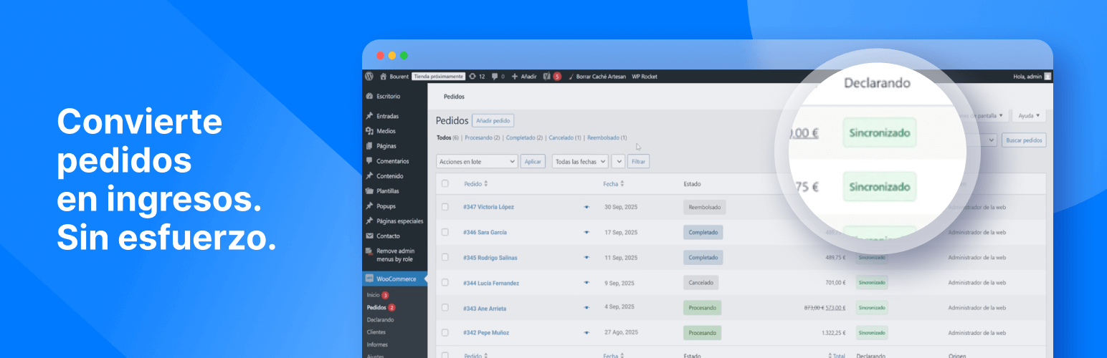Open the updates icon showing 12
The width and height of the screenshot is (1107, 358).
(472, 76)
